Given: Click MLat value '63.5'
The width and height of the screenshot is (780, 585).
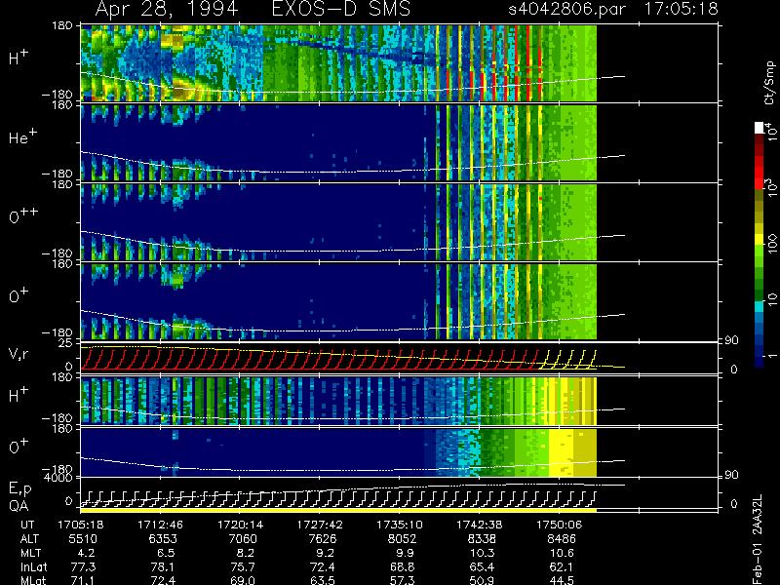Looking at the screenshot, I should [x=323, y=580].
